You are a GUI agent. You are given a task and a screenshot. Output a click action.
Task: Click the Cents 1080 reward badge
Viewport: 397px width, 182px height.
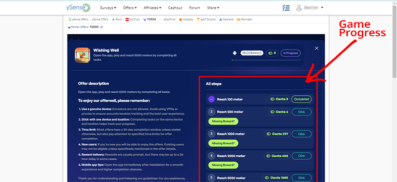[x=276, y=178]
